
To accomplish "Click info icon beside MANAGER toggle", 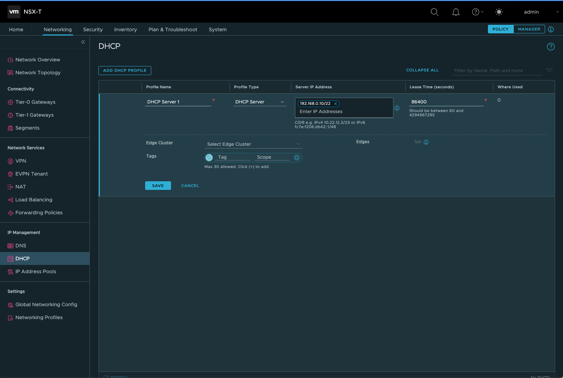I will point(551,29).
